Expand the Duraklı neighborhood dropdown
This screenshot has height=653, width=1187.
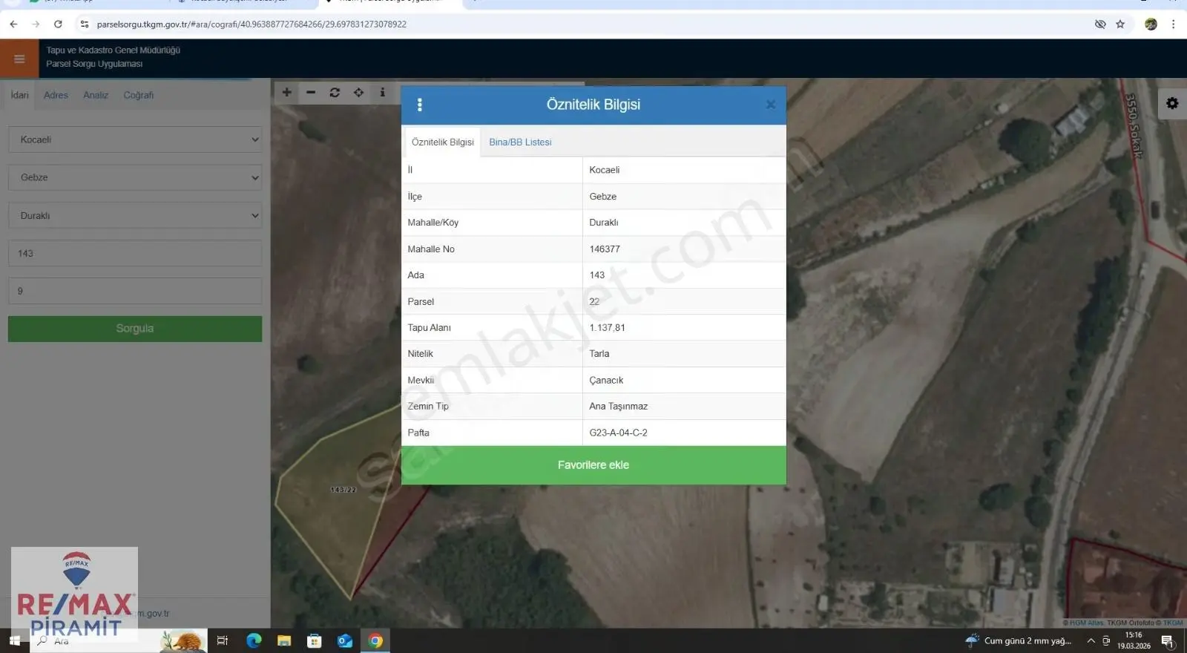click(x=135, y=216)
